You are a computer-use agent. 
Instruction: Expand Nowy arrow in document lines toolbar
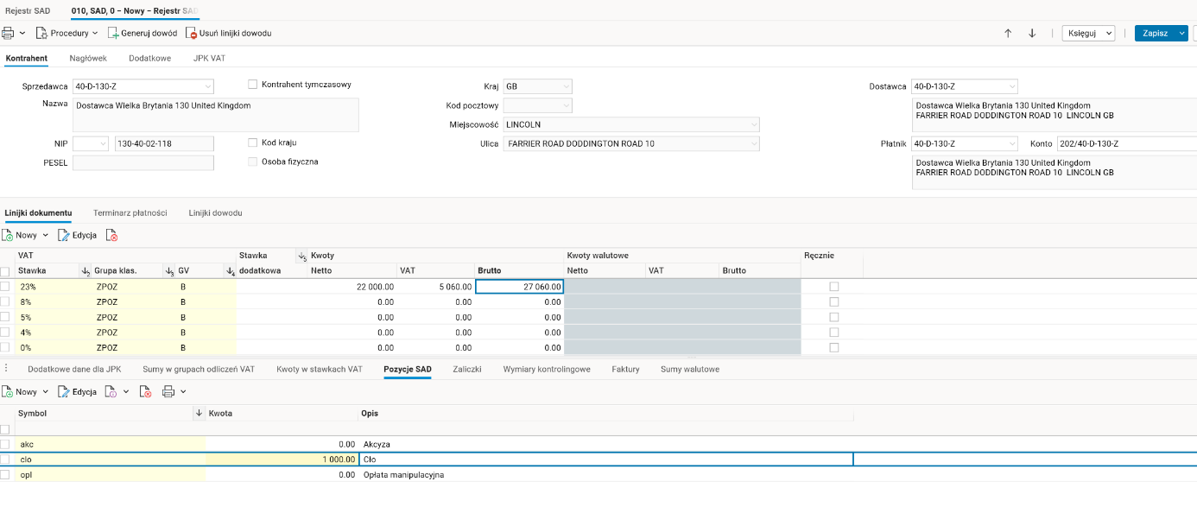coord(44,235)
